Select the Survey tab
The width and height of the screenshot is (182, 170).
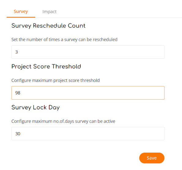21,12
